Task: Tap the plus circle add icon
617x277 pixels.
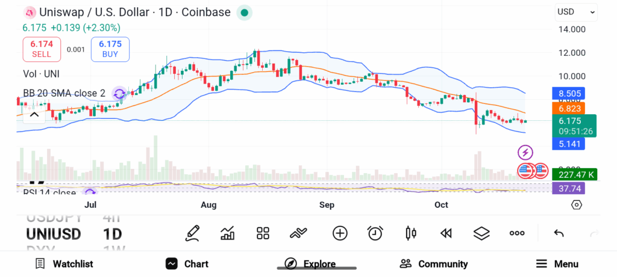Action: click(340, 233)
